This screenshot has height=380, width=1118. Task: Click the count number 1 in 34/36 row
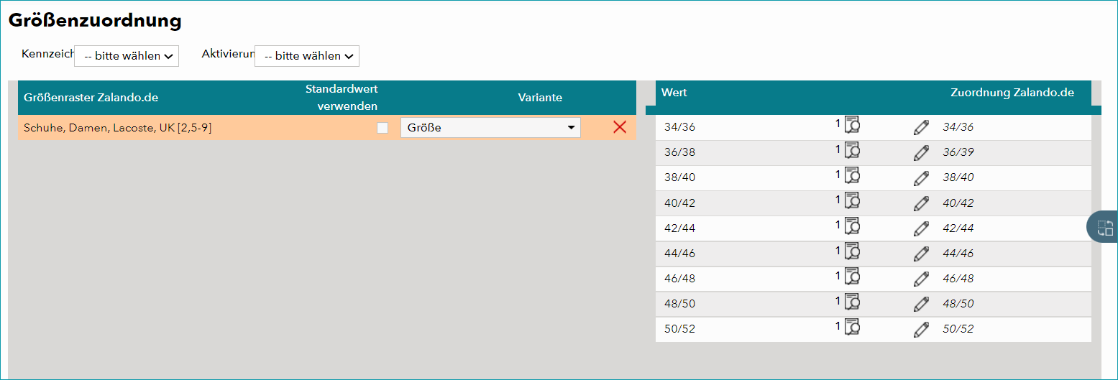point(838,124)
